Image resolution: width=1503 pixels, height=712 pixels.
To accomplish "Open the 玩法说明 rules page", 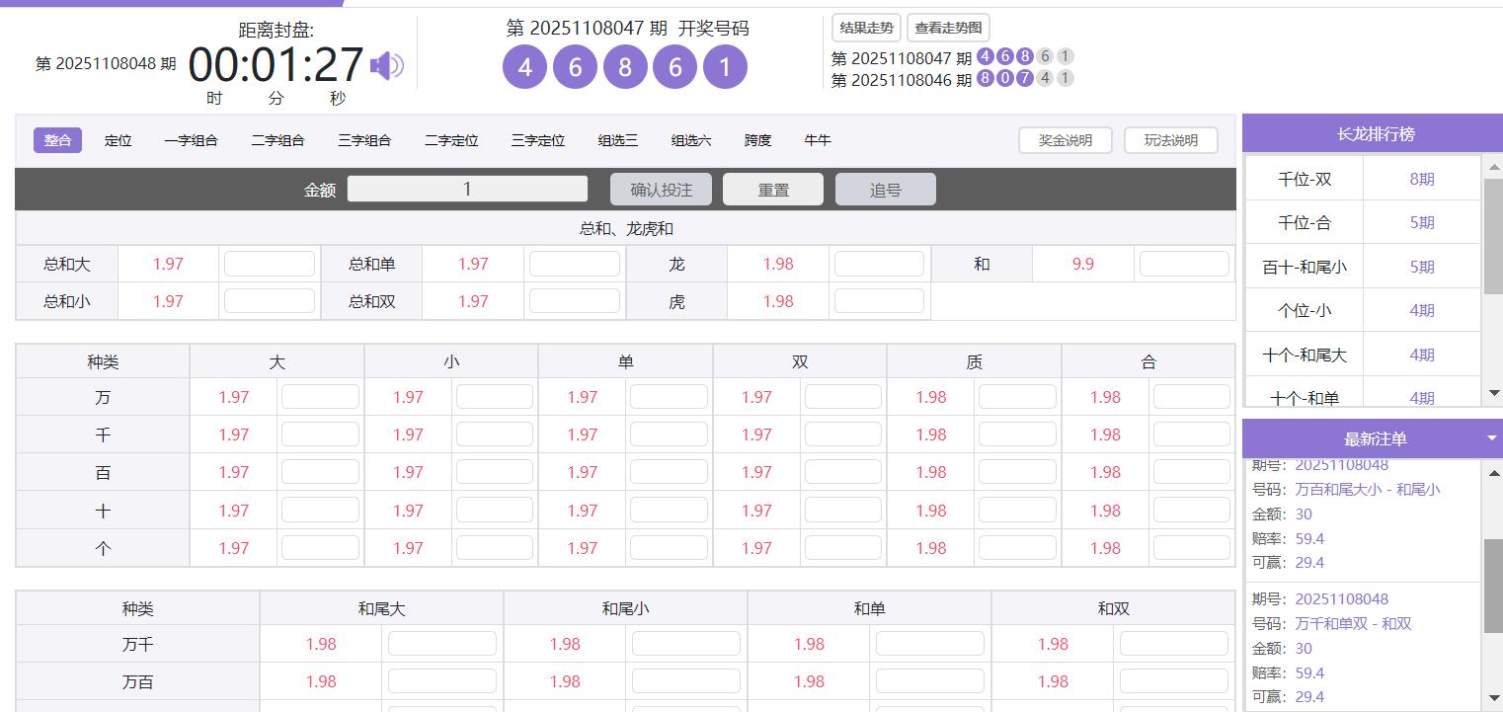I will tap(1170, 139).
